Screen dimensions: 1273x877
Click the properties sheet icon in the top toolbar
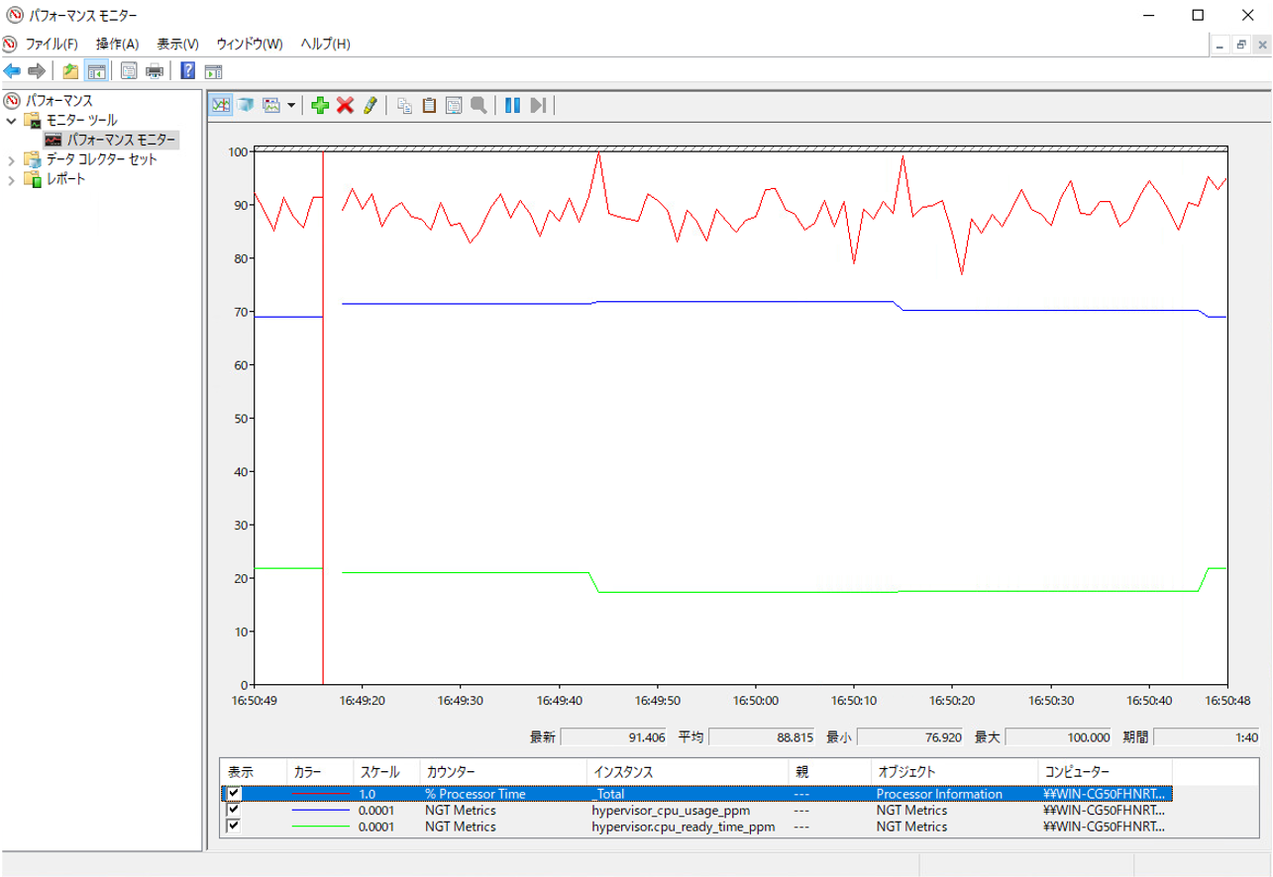click(x=129, y=71)
